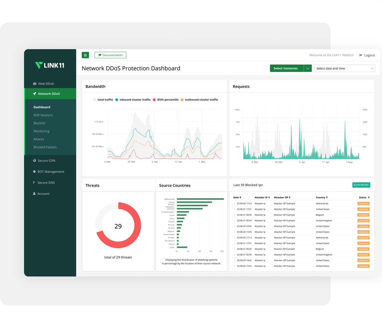Image resolution: width=382 pixels, height=328 pixels.
Task: Click the Web DDoS dashboard icon
Action: 35,84
